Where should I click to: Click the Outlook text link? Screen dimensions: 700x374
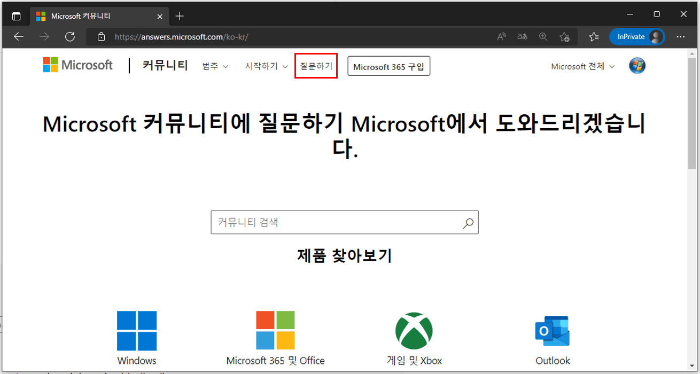click(x=553, y=361)
